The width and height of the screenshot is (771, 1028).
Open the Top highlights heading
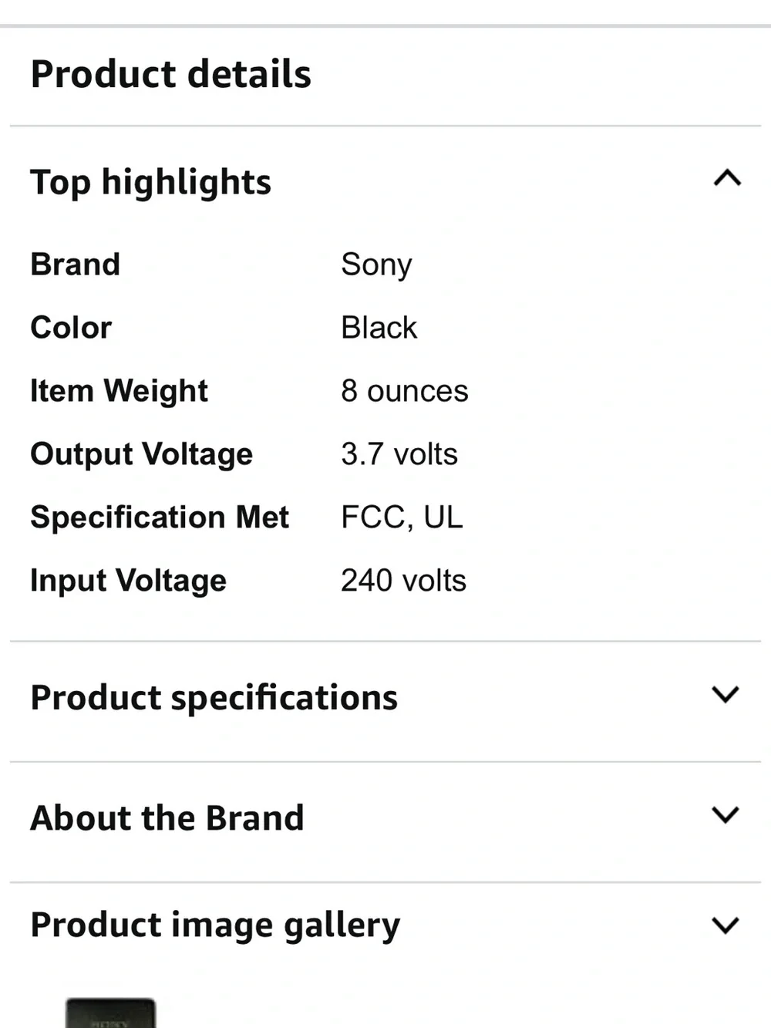pos(151,184)
